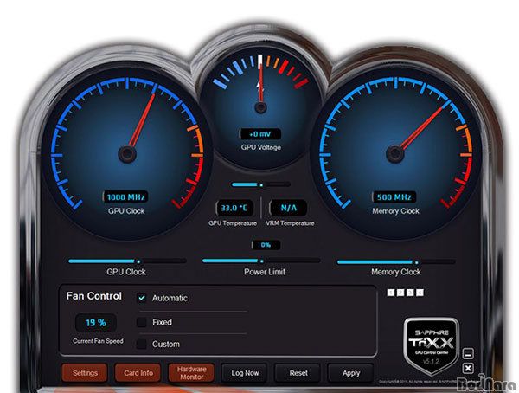Click the Memory Clock gauge needle hub
The width and height of the screenshot is (519, 393).
(x=395, y=154)
